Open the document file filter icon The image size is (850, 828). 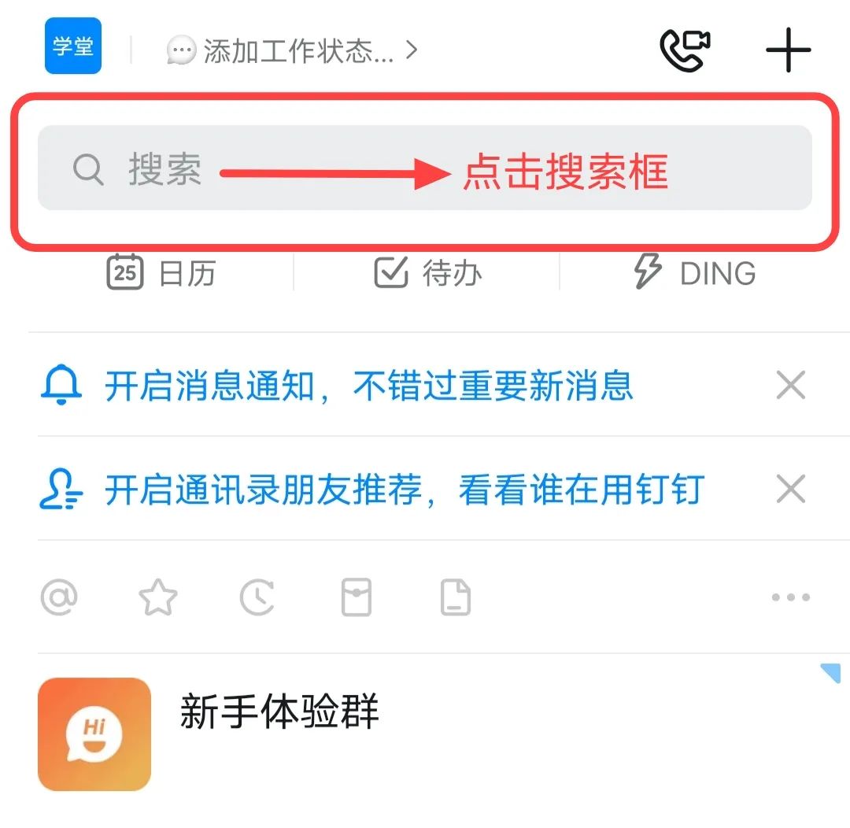(456, 597)
